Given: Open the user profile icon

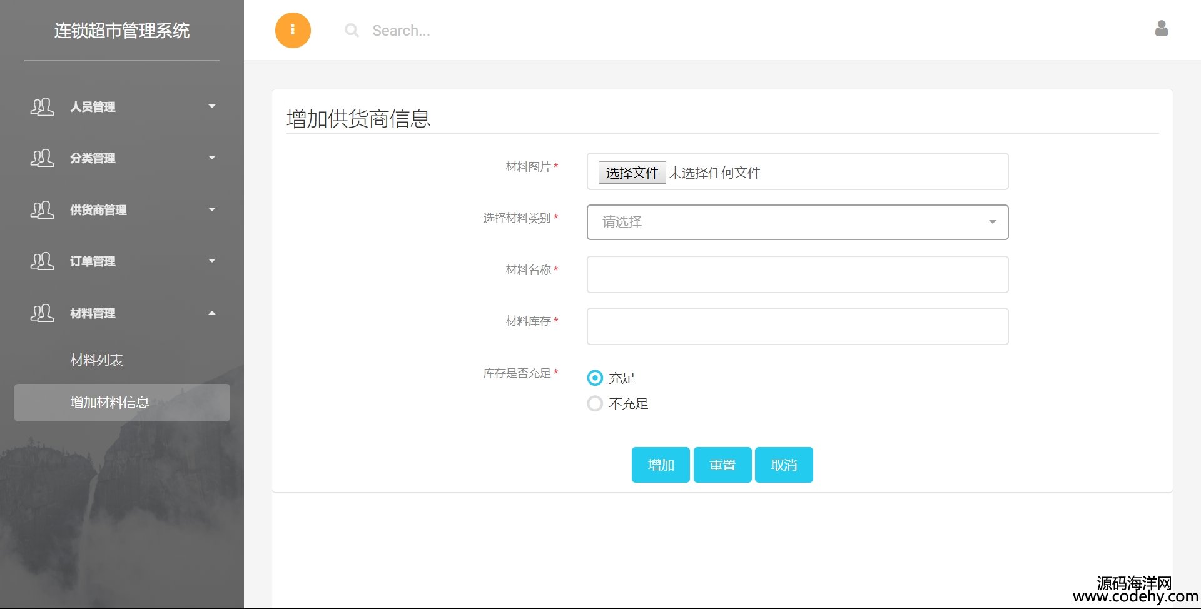Looking at the screenshot, I should (1161, 28).
